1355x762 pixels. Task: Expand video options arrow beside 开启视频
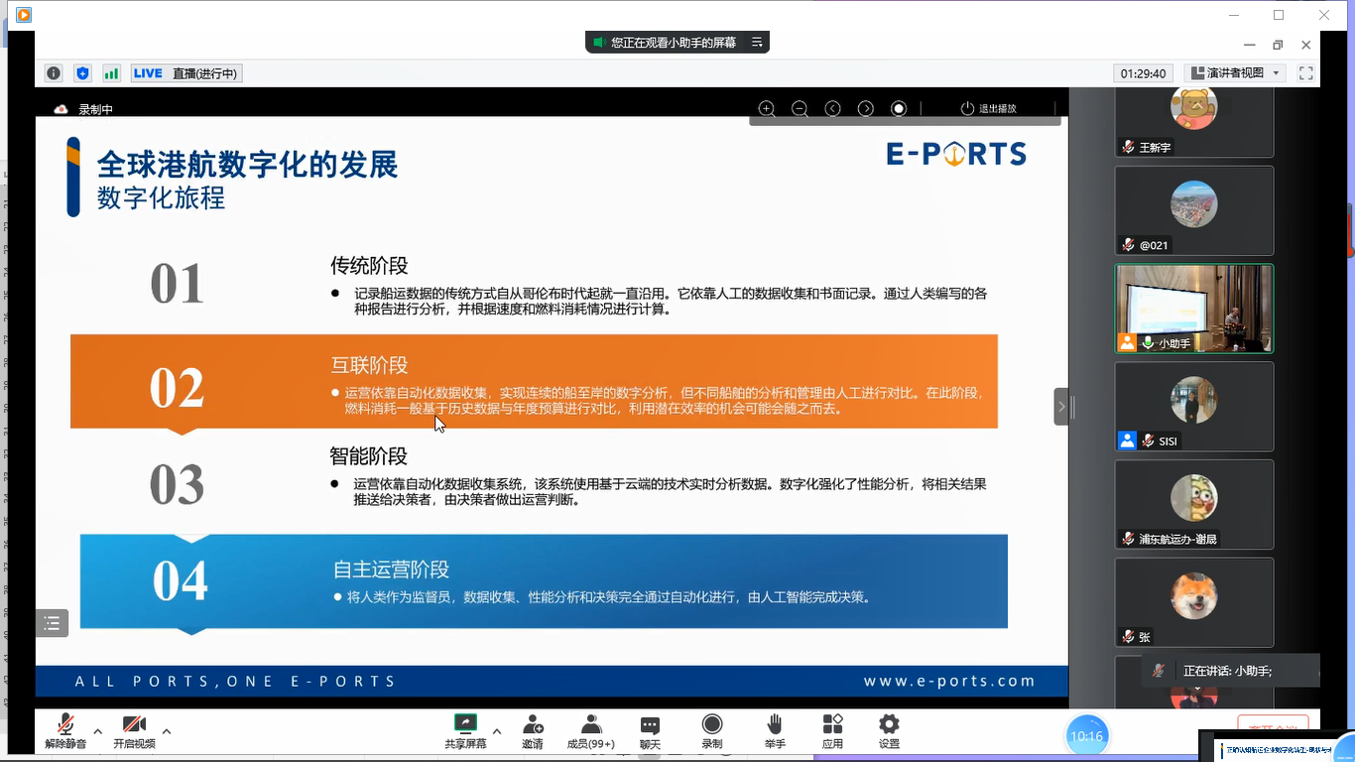tap(166, 731)
